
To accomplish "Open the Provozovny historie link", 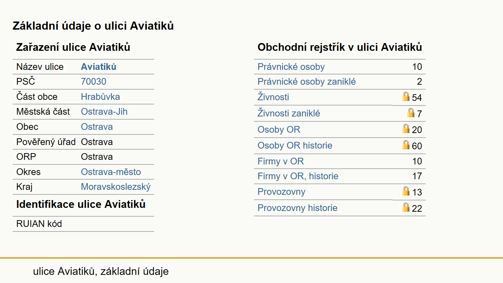I will [298, 208].
